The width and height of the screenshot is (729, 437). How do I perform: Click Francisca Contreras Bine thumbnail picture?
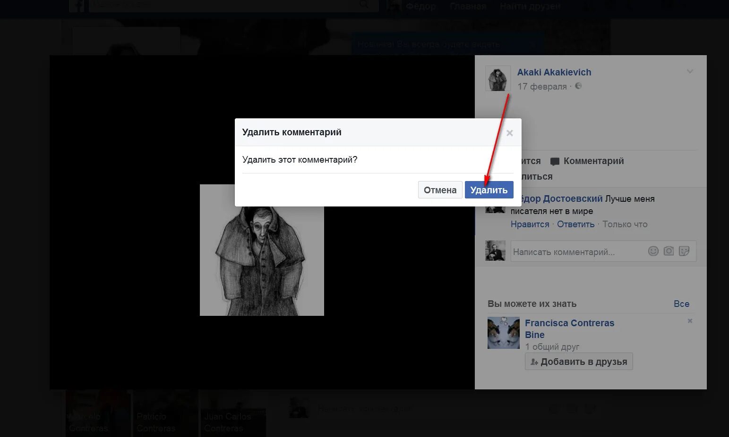504,333
